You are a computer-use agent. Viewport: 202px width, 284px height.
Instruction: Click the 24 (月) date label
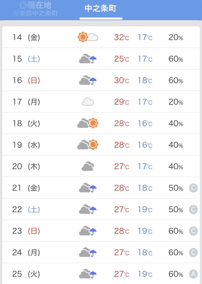pyautogui.click(x=26, y=253)
